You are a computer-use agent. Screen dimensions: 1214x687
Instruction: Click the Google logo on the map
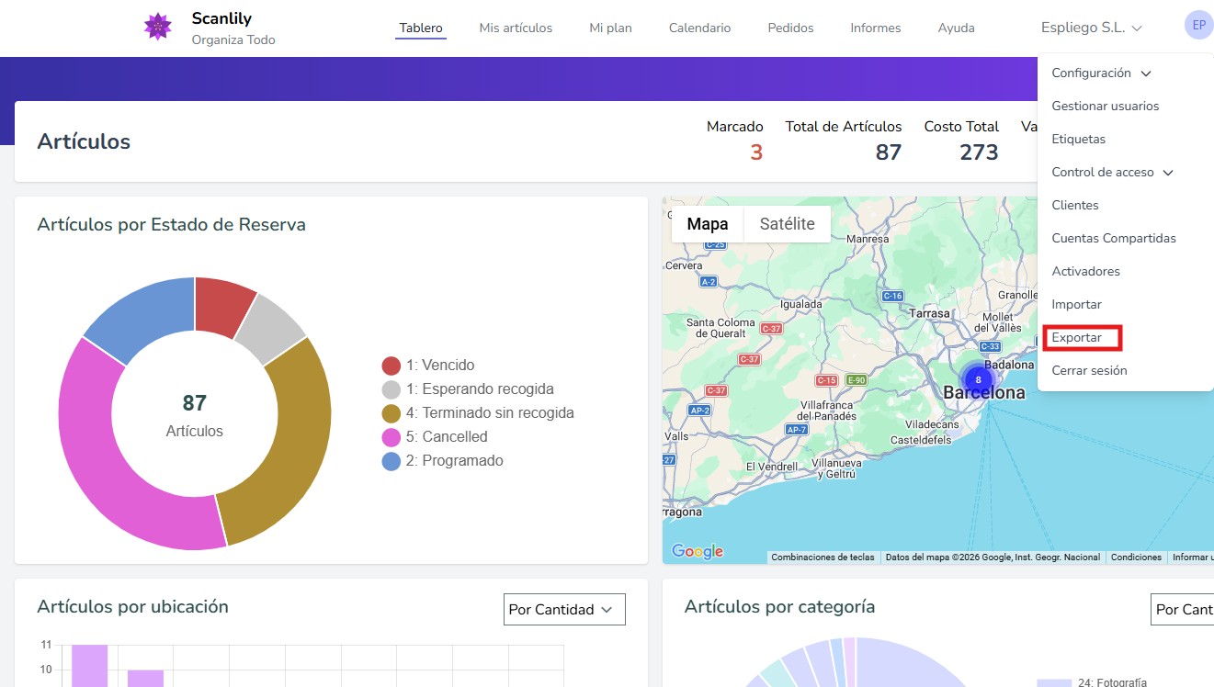[696, 550]
